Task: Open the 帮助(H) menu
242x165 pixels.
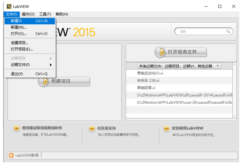Action: tap(62, 14)
